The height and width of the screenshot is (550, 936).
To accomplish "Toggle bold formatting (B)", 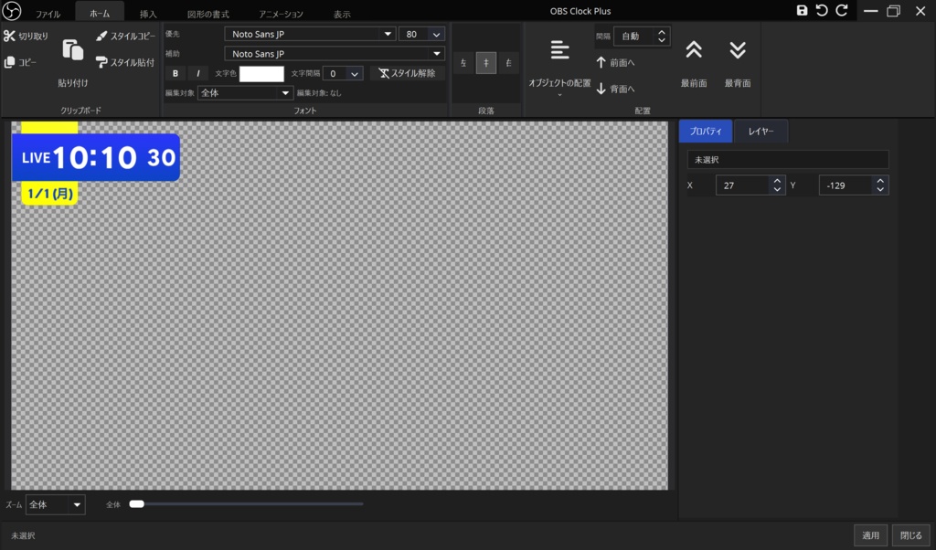I will tap(175, 73).
